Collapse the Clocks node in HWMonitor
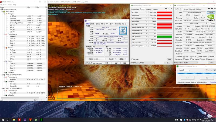Image resolution: width=216 pixels, height=122 pixels. 4,61
